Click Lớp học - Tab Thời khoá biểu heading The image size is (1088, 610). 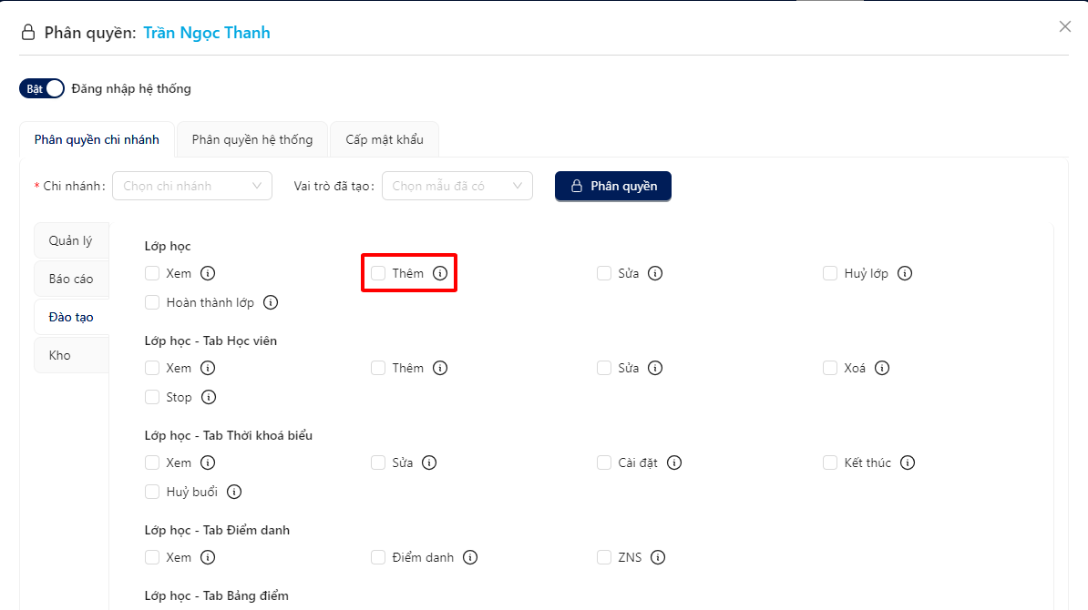(x=229, y=435)
